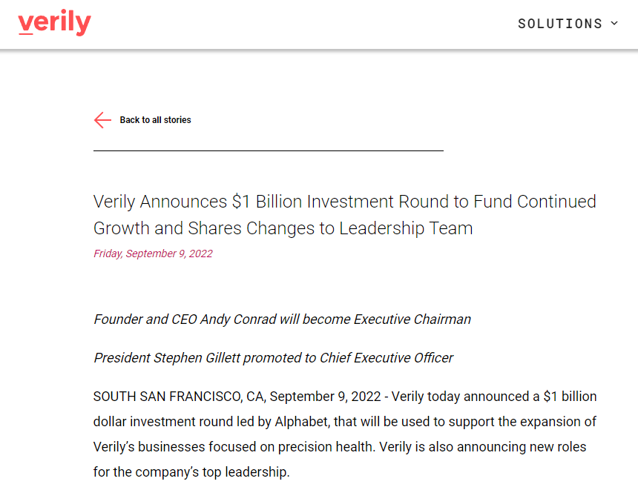The height and width of the screenshot is (487, 638).
Task: Click the Andy Conrad Executive Chairman subheading
Action: [282, 319]
